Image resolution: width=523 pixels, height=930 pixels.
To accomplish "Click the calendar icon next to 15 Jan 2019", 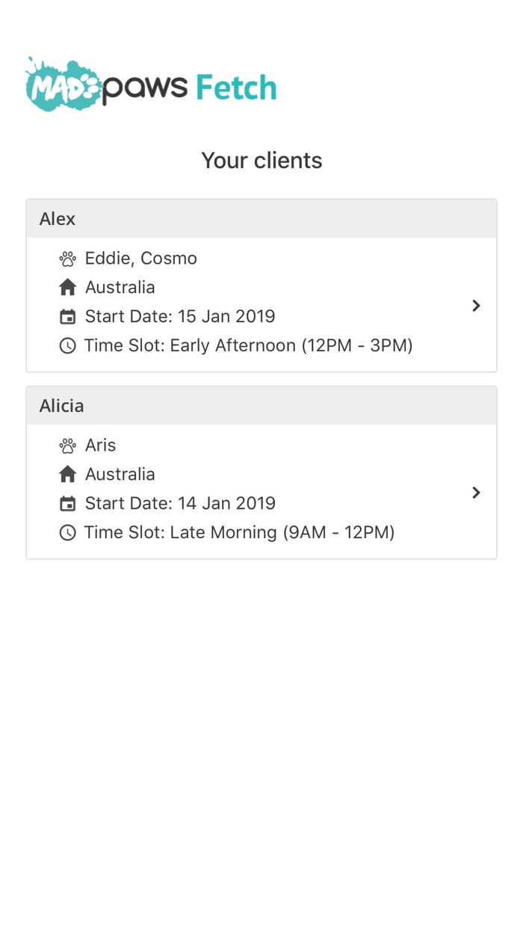I will point(67,317).
